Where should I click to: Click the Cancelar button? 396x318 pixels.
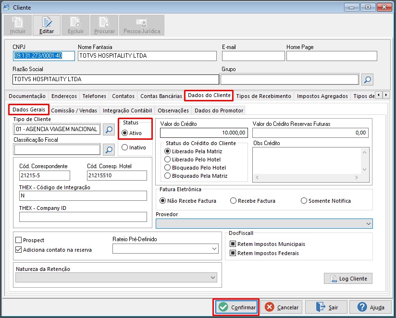tap(281, 307)
